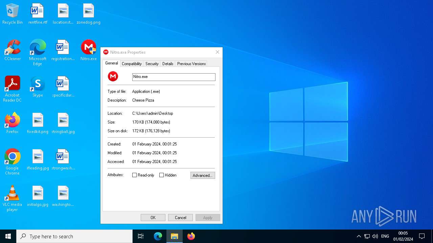
Task: Select the Firefox desktop shortcut
Action: coord(13,123)
